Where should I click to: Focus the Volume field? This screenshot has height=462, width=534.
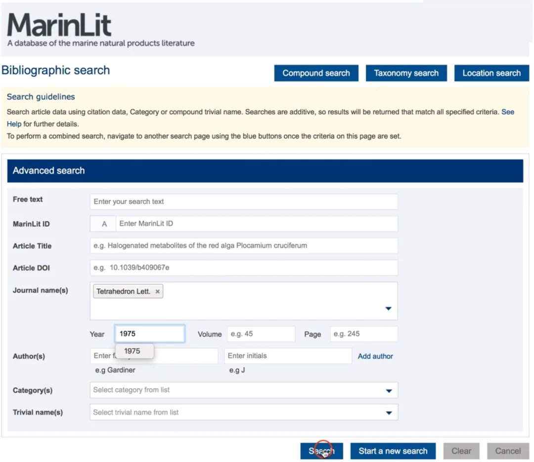point(261,334)
